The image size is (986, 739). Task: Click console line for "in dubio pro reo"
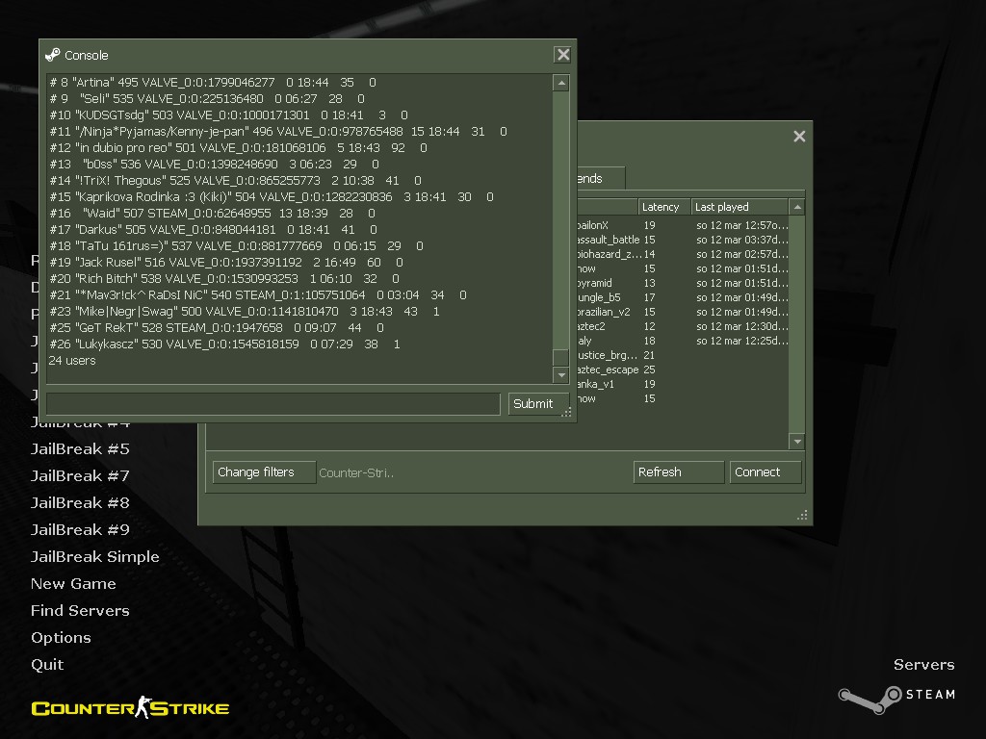(x=239, y=147)
